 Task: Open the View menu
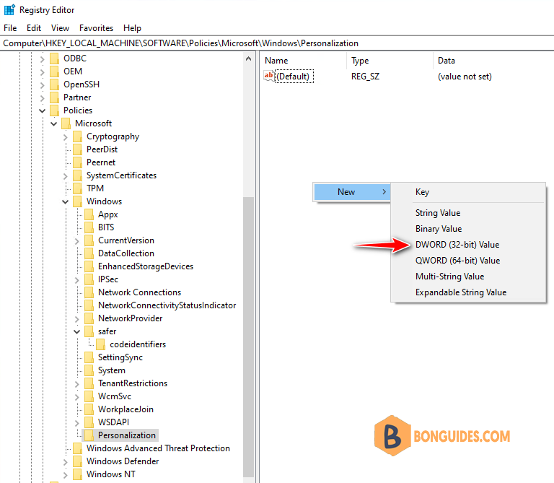[x=60, y=28]
